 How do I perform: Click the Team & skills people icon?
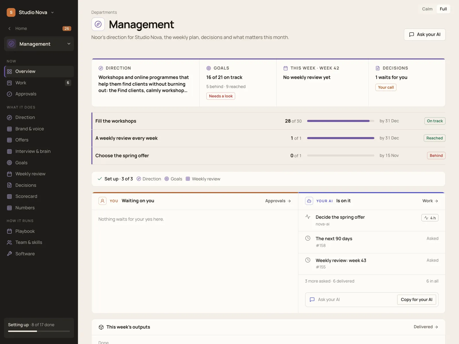(9, 243)
